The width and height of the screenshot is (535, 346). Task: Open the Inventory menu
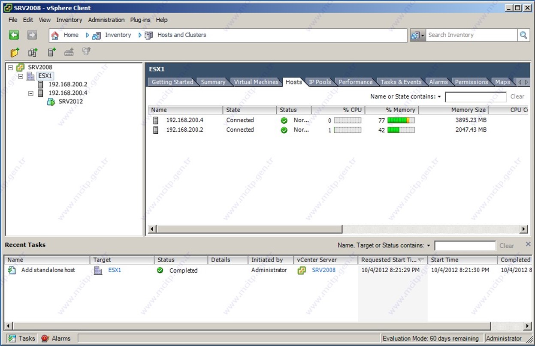pyautogui.click(x=69, y=20)
